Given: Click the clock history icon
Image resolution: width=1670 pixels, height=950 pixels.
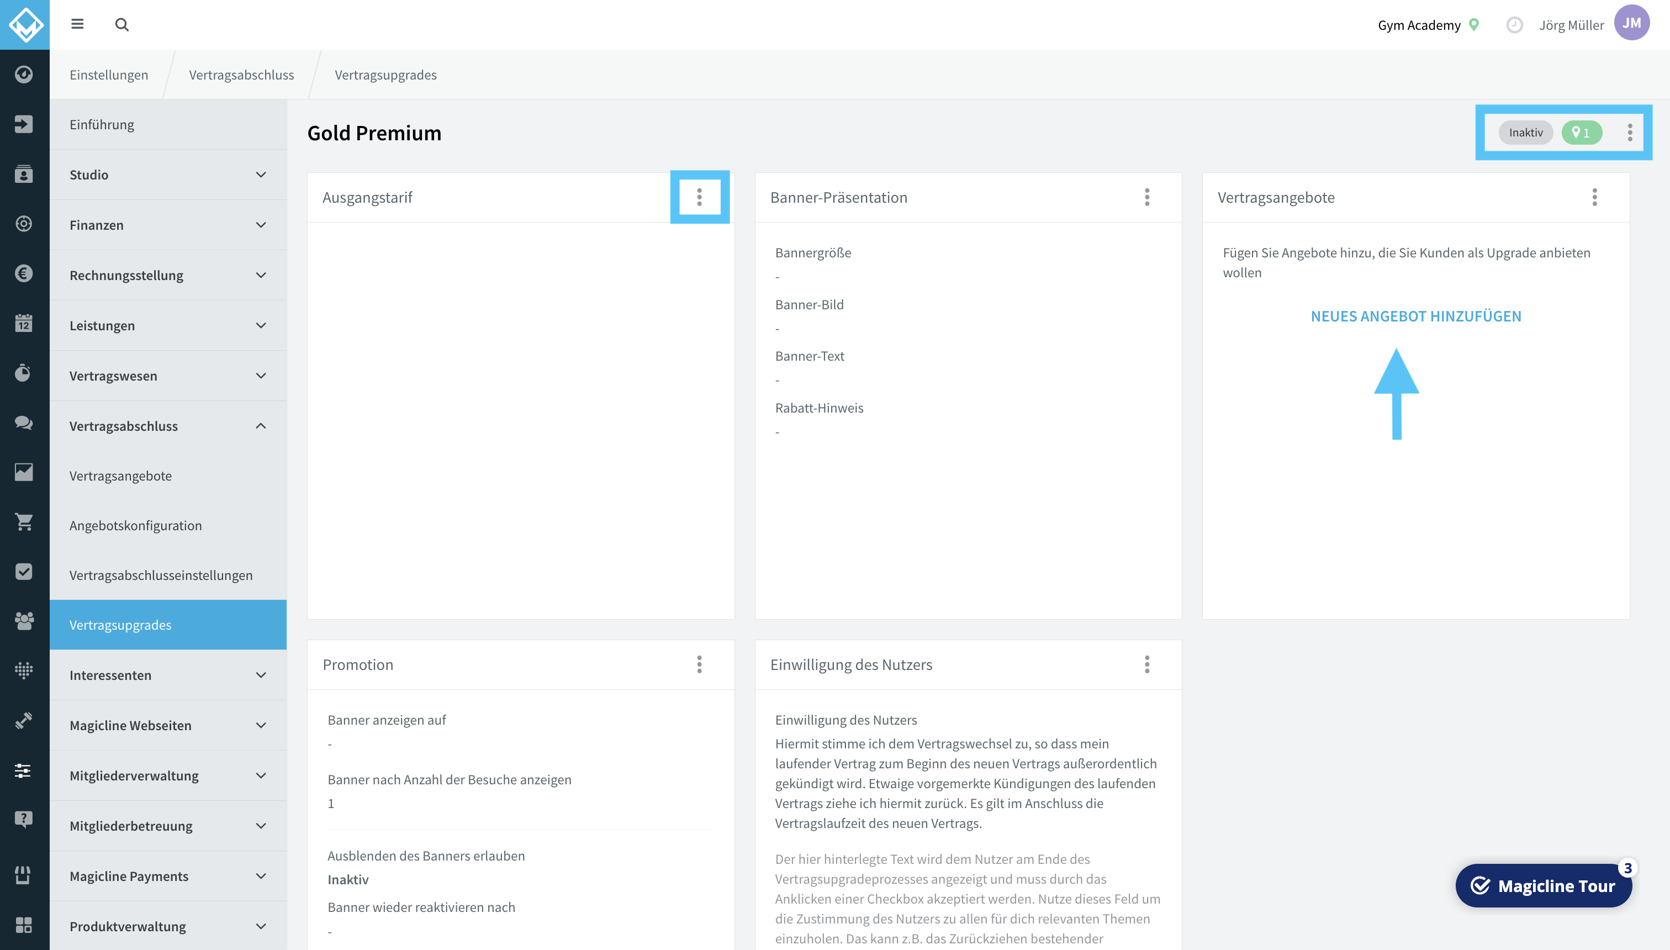Looking at the screenshot, I should coord(1514,25).
